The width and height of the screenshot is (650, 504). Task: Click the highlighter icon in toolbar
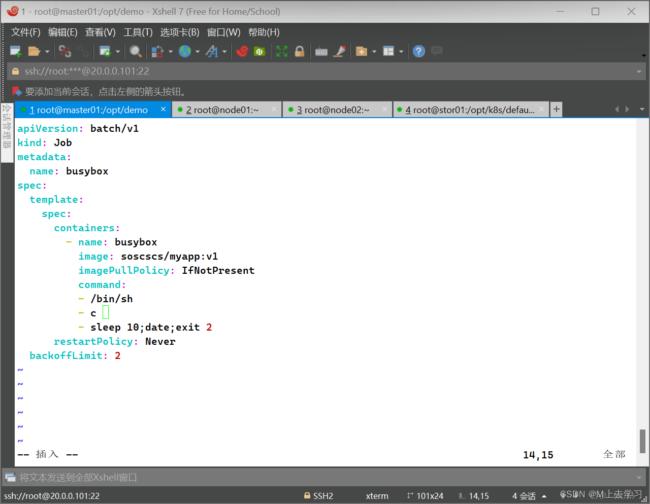point(339,51)
